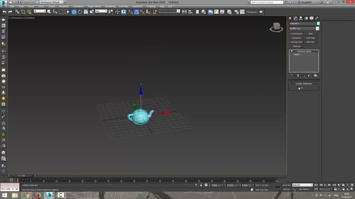Open the Schematic View

click(222, 12)
